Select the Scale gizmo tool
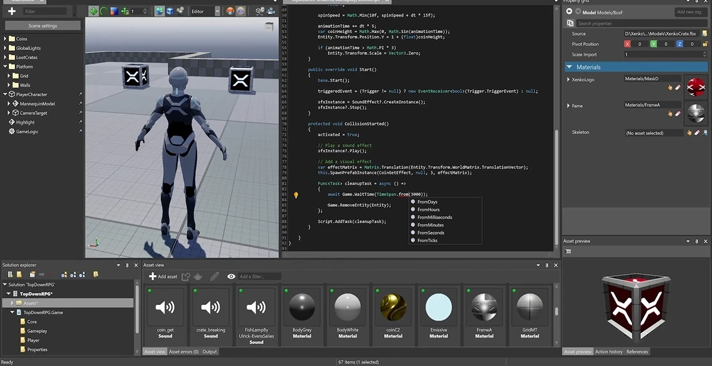Image resolution: width=712 pixels, height=366 pixels. pyautogui.click(x=114, y=11)
